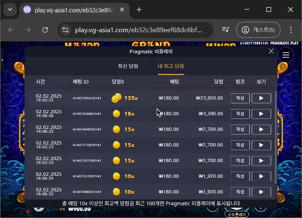
Task: Click the 132x stacked coins icon
Action: pos(116,98)
